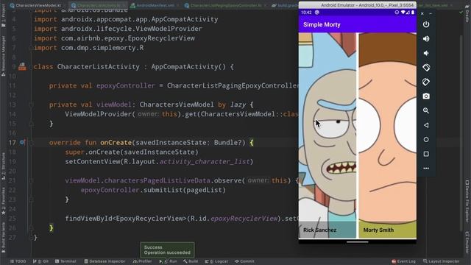
Task: Open the Profiler tool window
Action: click(142, 261)
